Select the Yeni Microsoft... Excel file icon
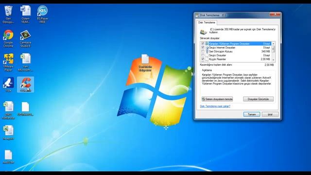 [25, 62]
